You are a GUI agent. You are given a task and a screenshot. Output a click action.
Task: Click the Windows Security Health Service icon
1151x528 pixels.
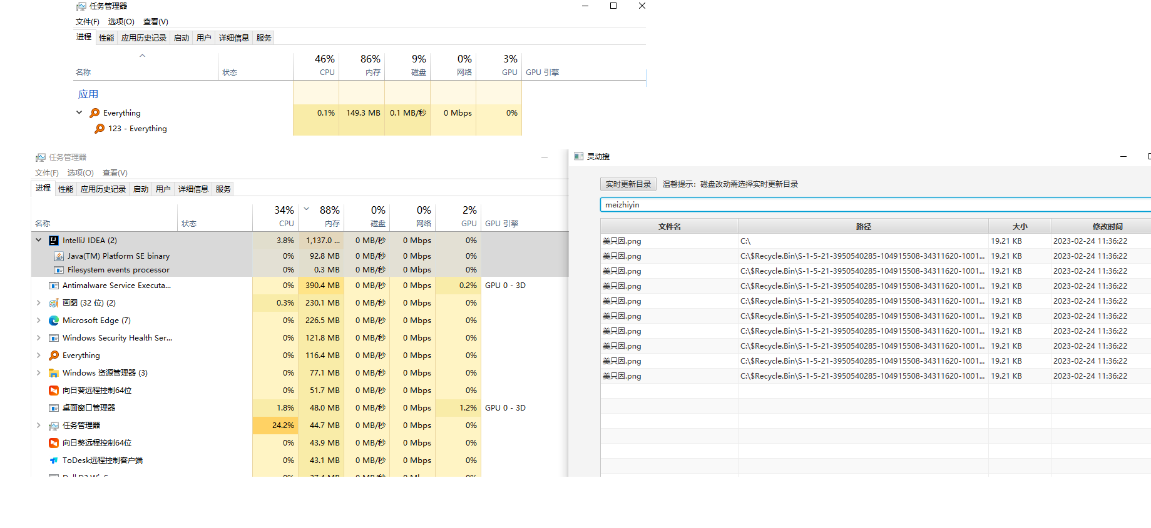(54, 338)
